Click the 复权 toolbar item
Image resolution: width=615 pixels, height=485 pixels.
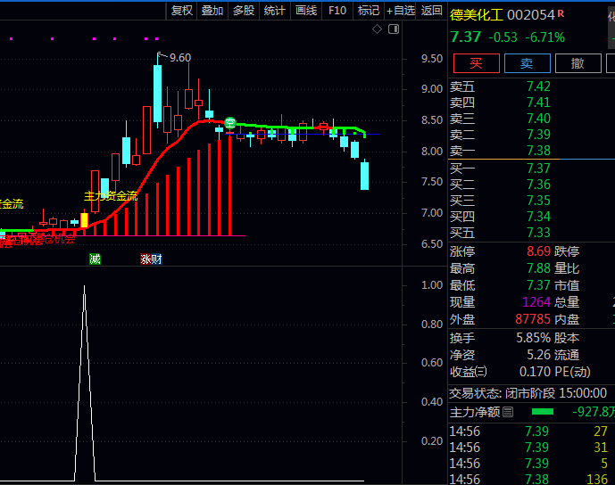click(x=182, y=11)
